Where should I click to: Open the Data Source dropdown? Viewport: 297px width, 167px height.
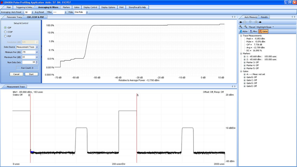click(x=37, y=47)
